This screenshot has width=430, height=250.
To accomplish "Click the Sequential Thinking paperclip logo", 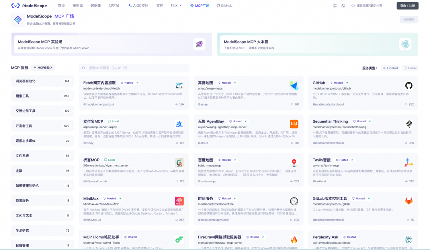I will tap(408, 124).
